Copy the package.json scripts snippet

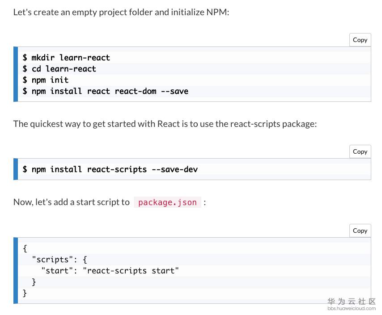point(360,231)
